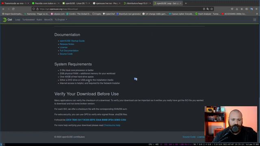Open 'Kamoney - Pagar ou re...' bookmark
The image size is (260, 146).
pyautogui.click(x=36, y=14)
